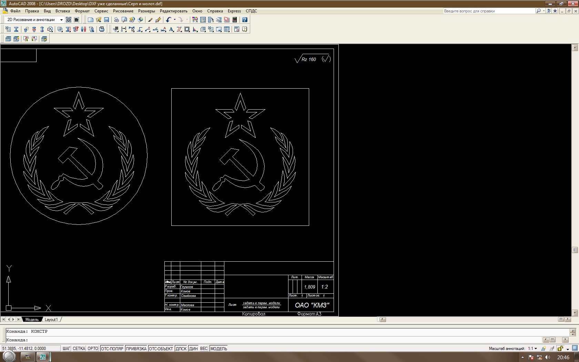Open the '2D Рисование и аннотации' workspace dropdown
Screen dimensions: 579x362
(61, 20)
